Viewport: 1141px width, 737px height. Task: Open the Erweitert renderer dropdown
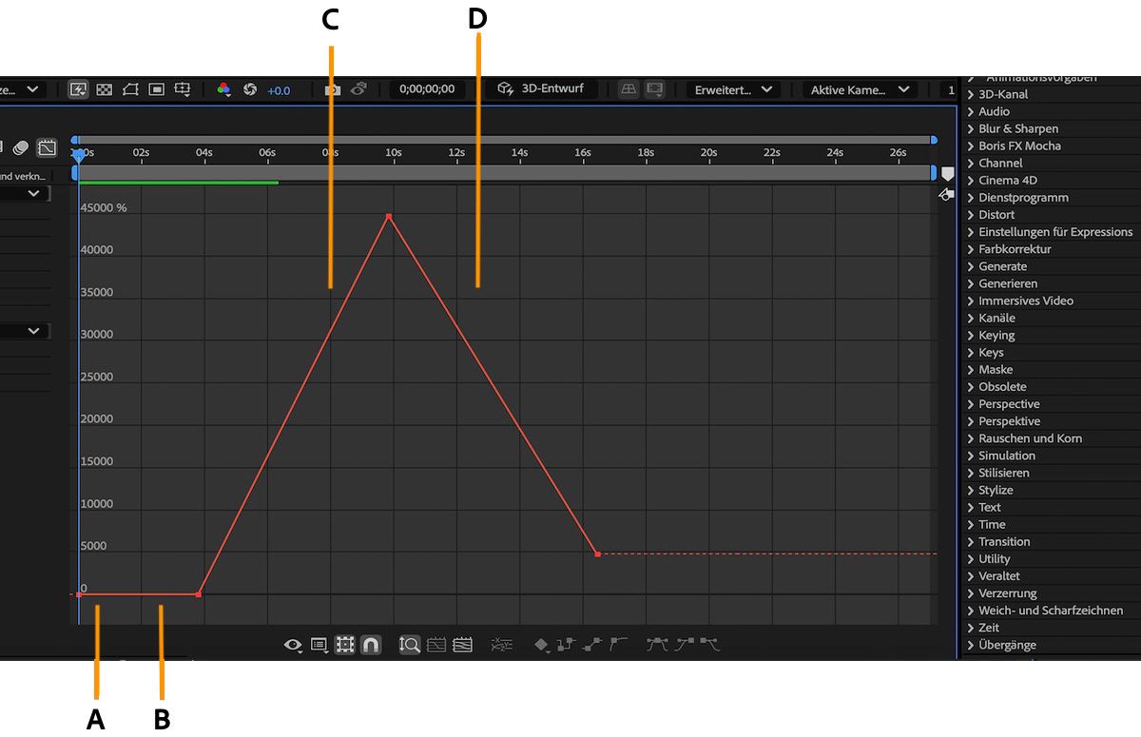point(733,89)
